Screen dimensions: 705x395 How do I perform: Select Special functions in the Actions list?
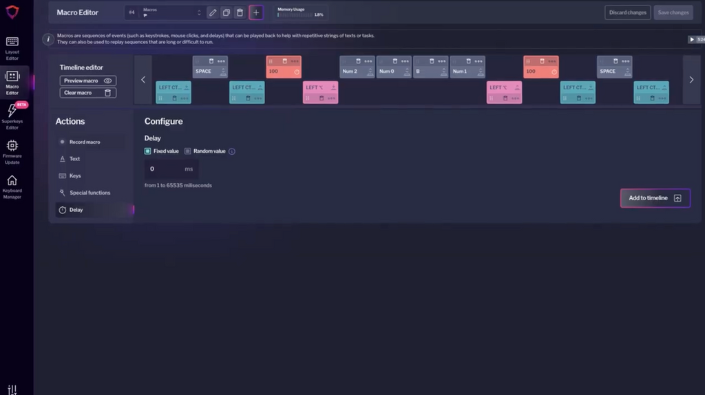pos(90,193)
